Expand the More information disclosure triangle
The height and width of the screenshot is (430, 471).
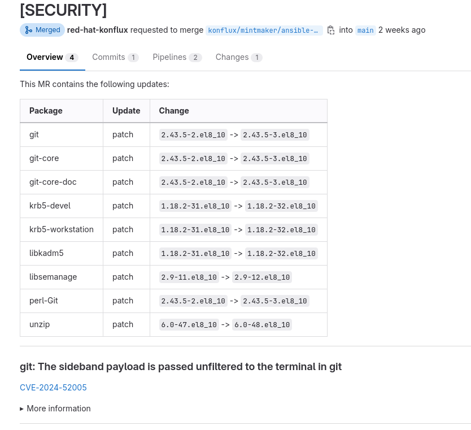[x=22, y=409]
